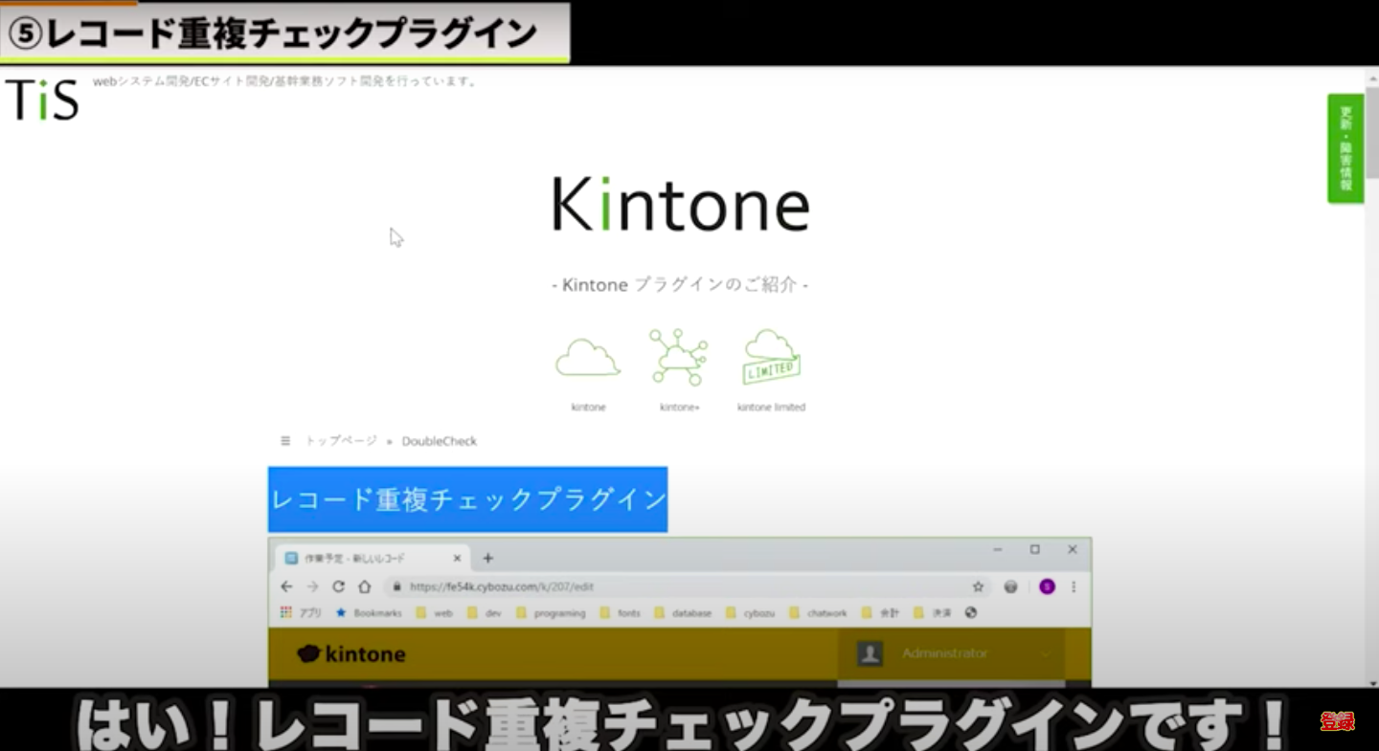Close the 作業予定 tab with its X
This screenshot has height=751, width=1379.
click(x=457, y=558)
